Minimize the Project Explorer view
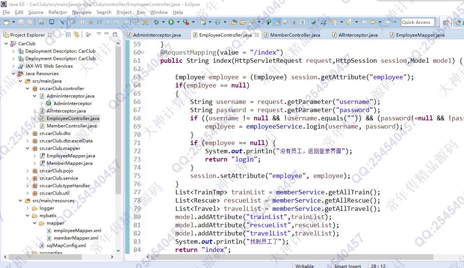Image resolution: width=464 pixels, height=268 pixels. (106, 34)
